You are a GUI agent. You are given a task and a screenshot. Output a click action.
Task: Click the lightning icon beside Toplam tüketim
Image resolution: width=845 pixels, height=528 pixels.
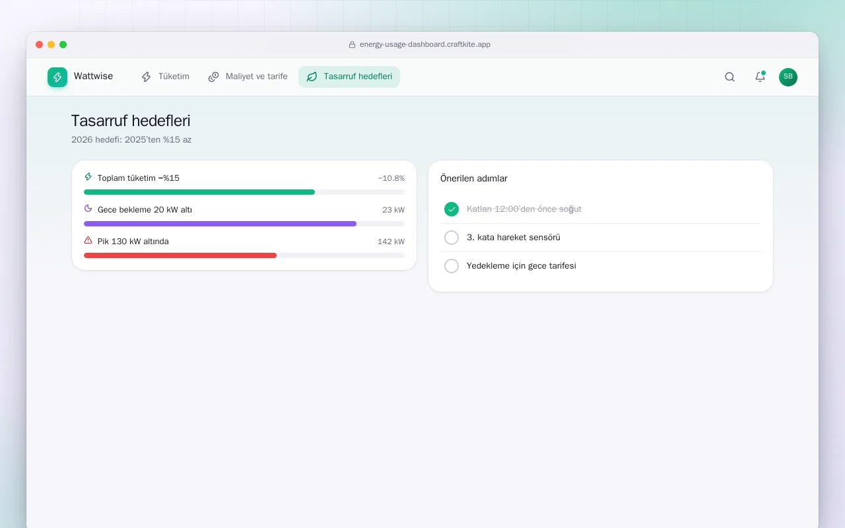(x=88, y=177)
